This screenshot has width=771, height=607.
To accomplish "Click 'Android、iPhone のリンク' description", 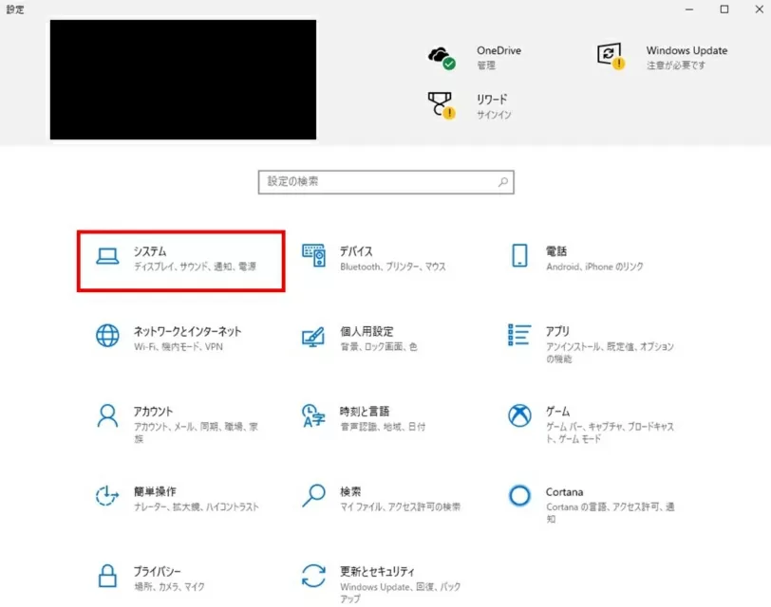I will (x=594, y=267).
